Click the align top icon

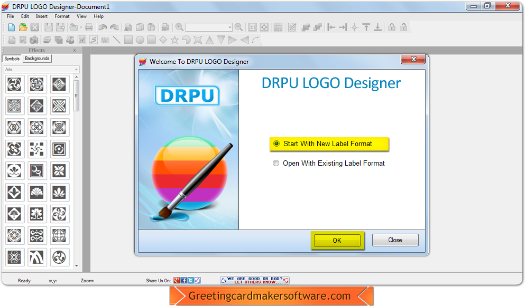point(366,27)
